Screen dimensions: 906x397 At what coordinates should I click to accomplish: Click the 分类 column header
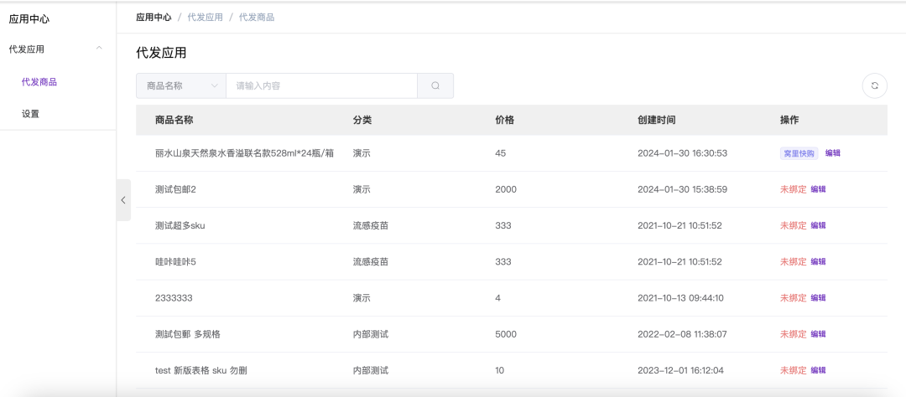(x=362, y=120)
